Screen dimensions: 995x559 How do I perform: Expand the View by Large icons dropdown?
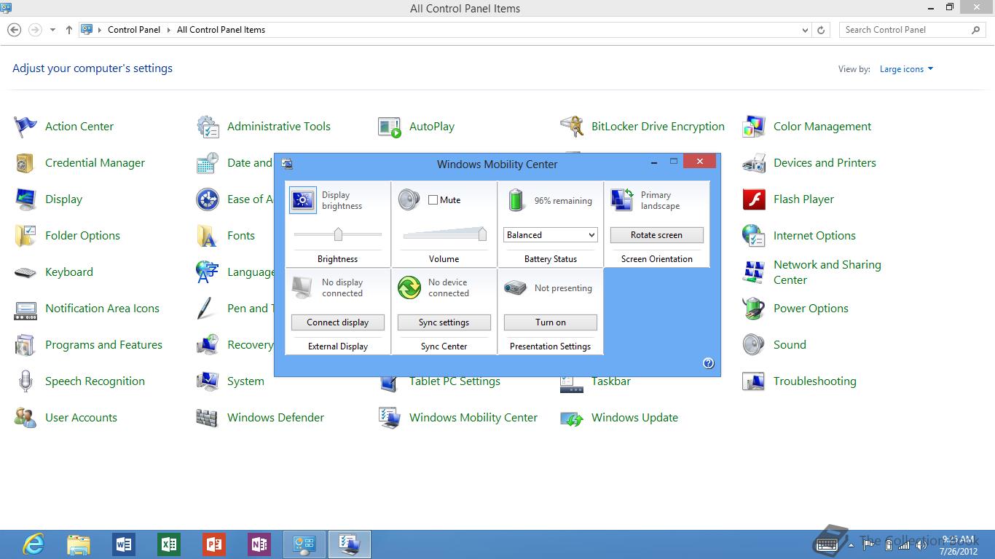[906, 69]
